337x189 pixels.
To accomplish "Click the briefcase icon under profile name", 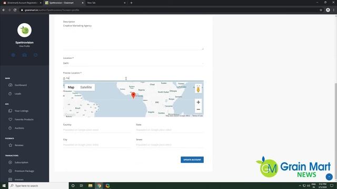I will (x=25, y=55).
